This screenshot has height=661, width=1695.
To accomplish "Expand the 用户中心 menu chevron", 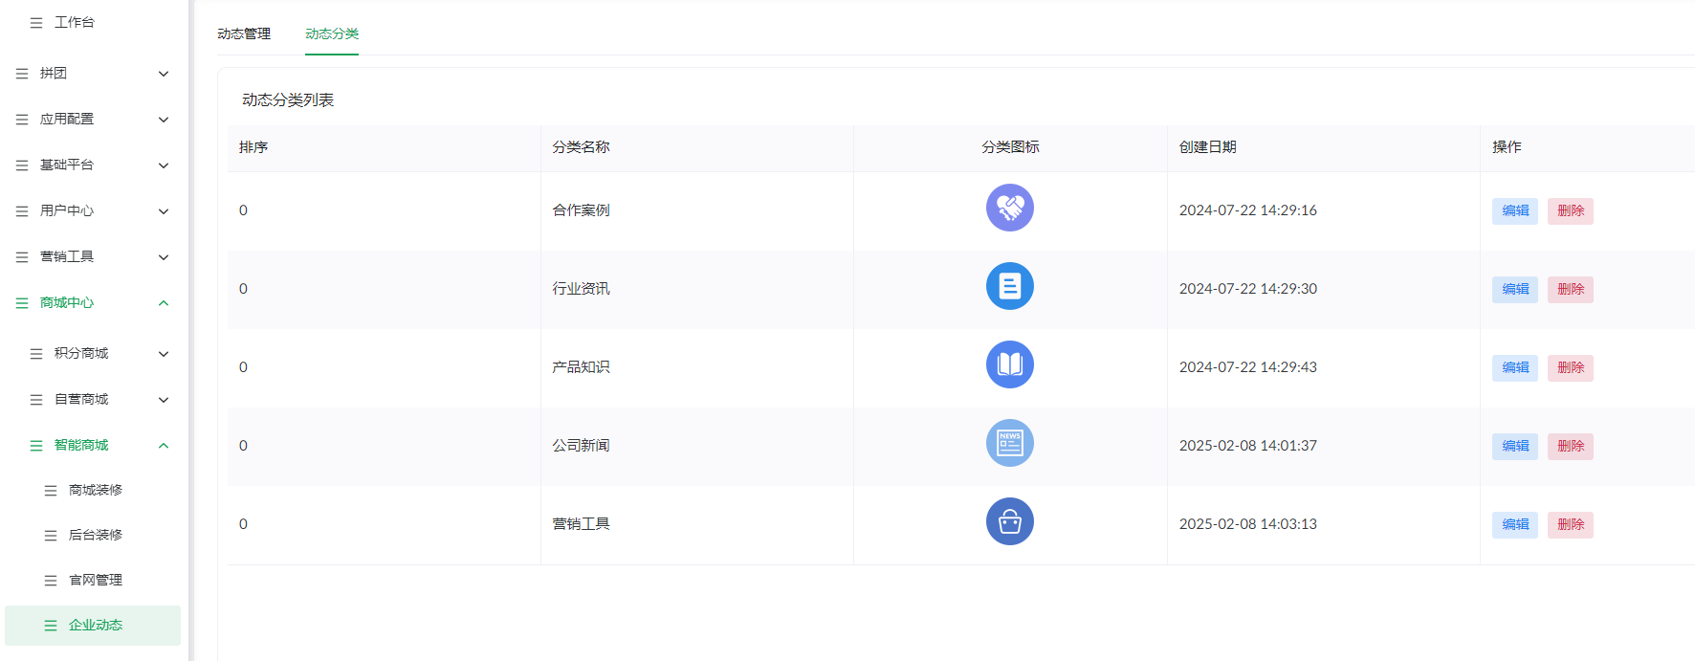I will coord(164,211).
